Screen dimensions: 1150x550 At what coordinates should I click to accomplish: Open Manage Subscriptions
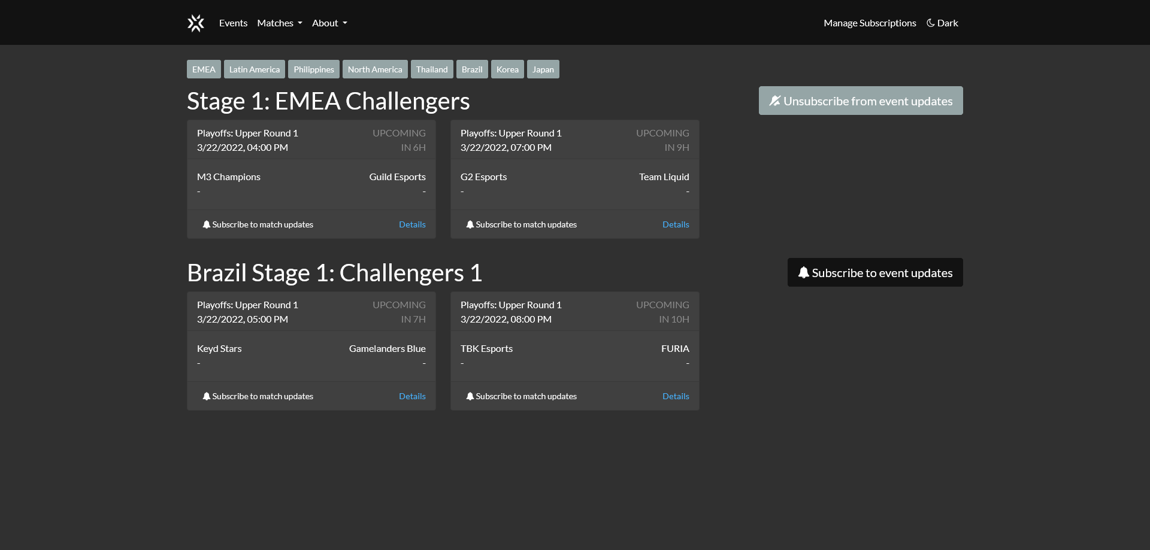(x=870, y=23)
